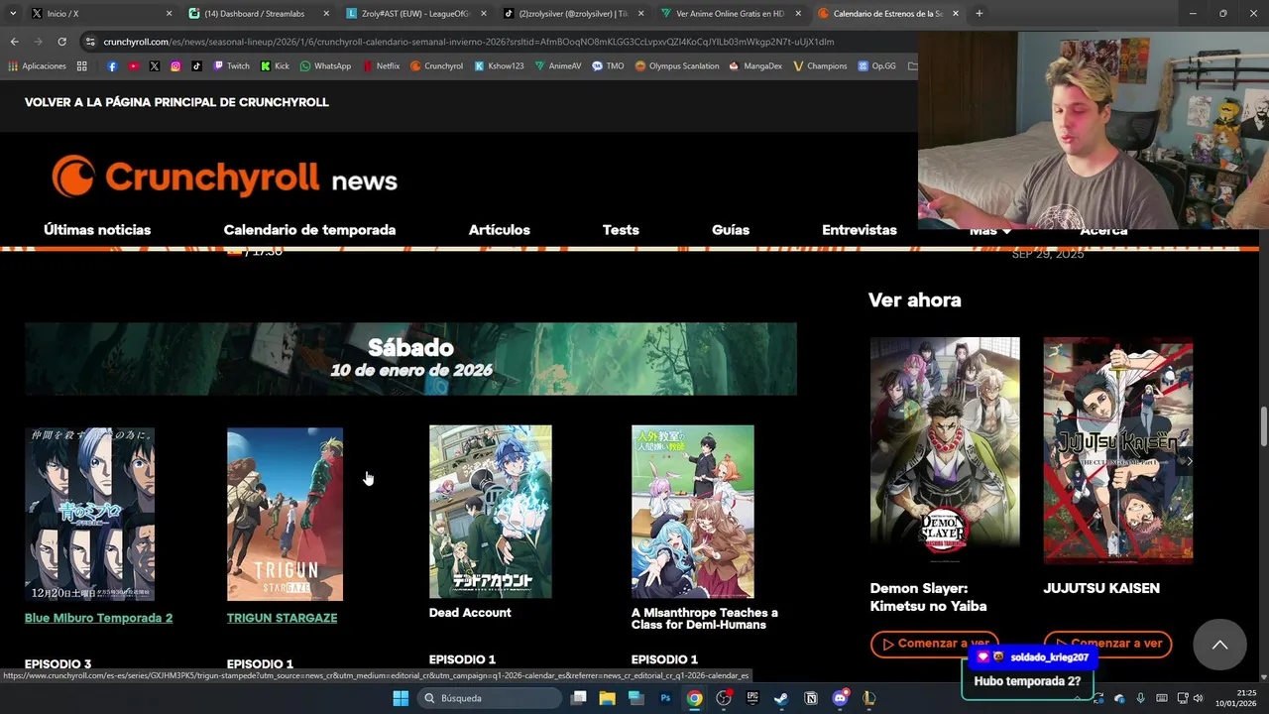This screenshot has width=1269, height=714.
Task: Open Notion from the taskbar
Action: coord(811,698)
